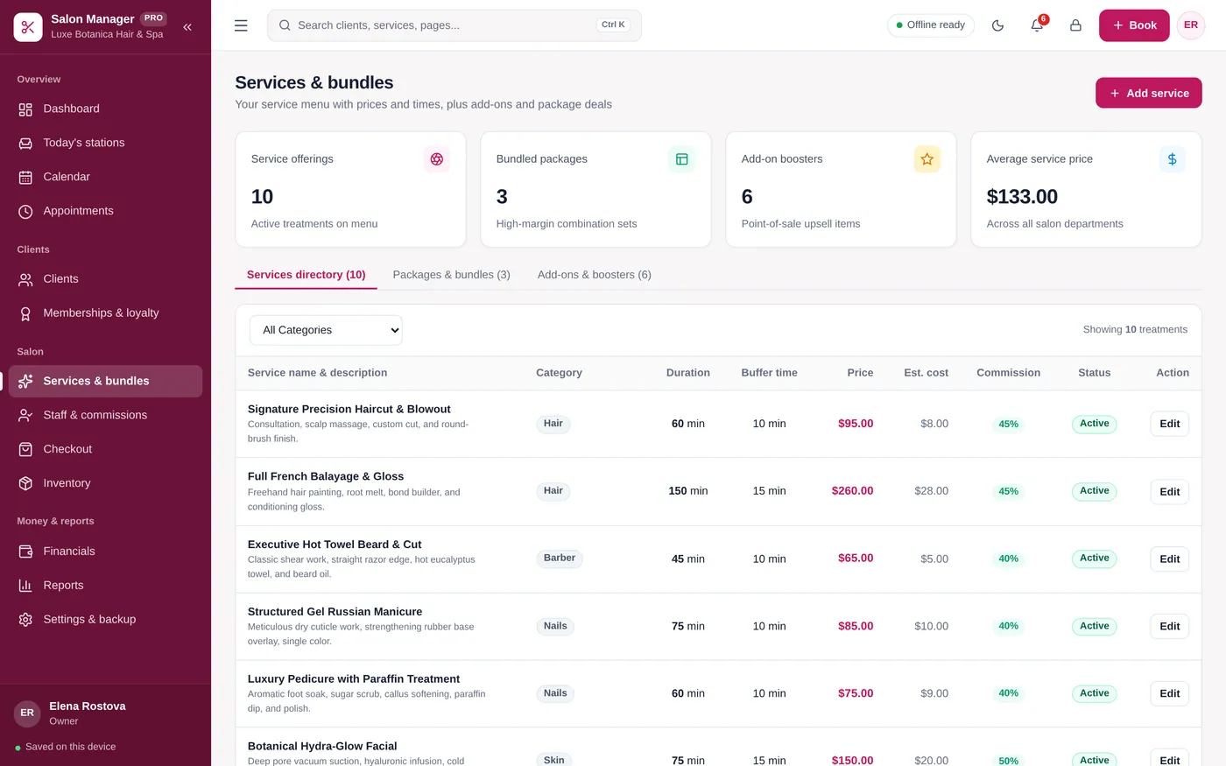The width and height of the screenshot is (1226, 766).
Task: Click Active status for Signature Haircut
Action: (x=1094, y=424)
